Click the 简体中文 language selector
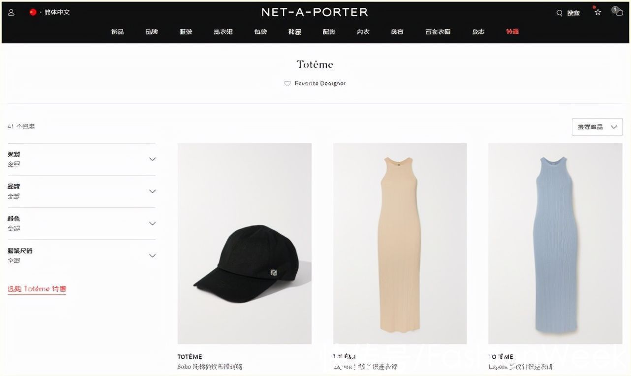The width and height of the screenshot is (631, 376). tap(57, 12)
